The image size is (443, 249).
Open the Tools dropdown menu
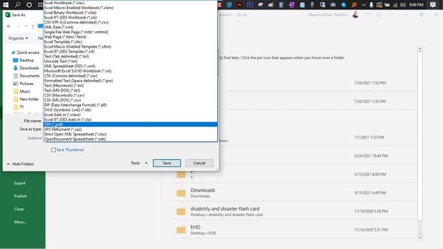[x=139, y=163]
